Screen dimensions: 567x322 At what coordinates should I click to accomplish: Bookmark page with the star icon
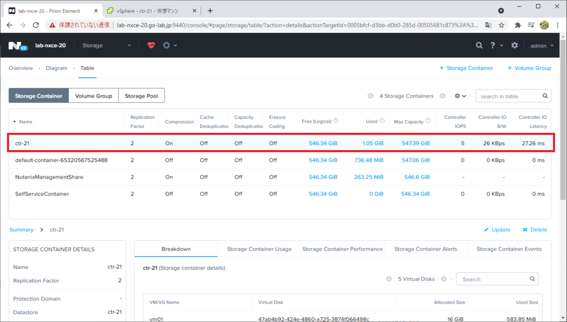coord(502,25)
